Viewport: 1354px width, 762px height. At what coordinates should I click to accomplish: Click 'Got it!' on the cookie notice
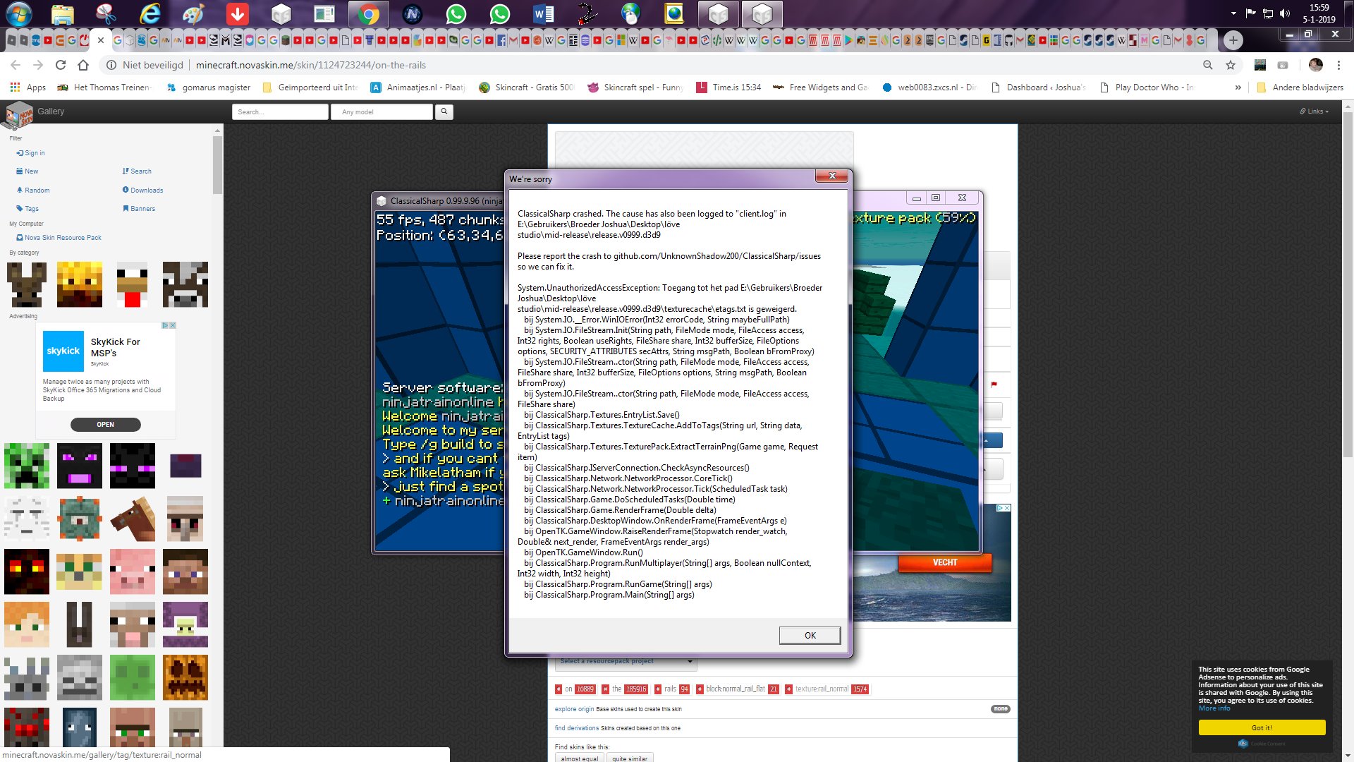pyautogui.click(x=1262, y=727)
